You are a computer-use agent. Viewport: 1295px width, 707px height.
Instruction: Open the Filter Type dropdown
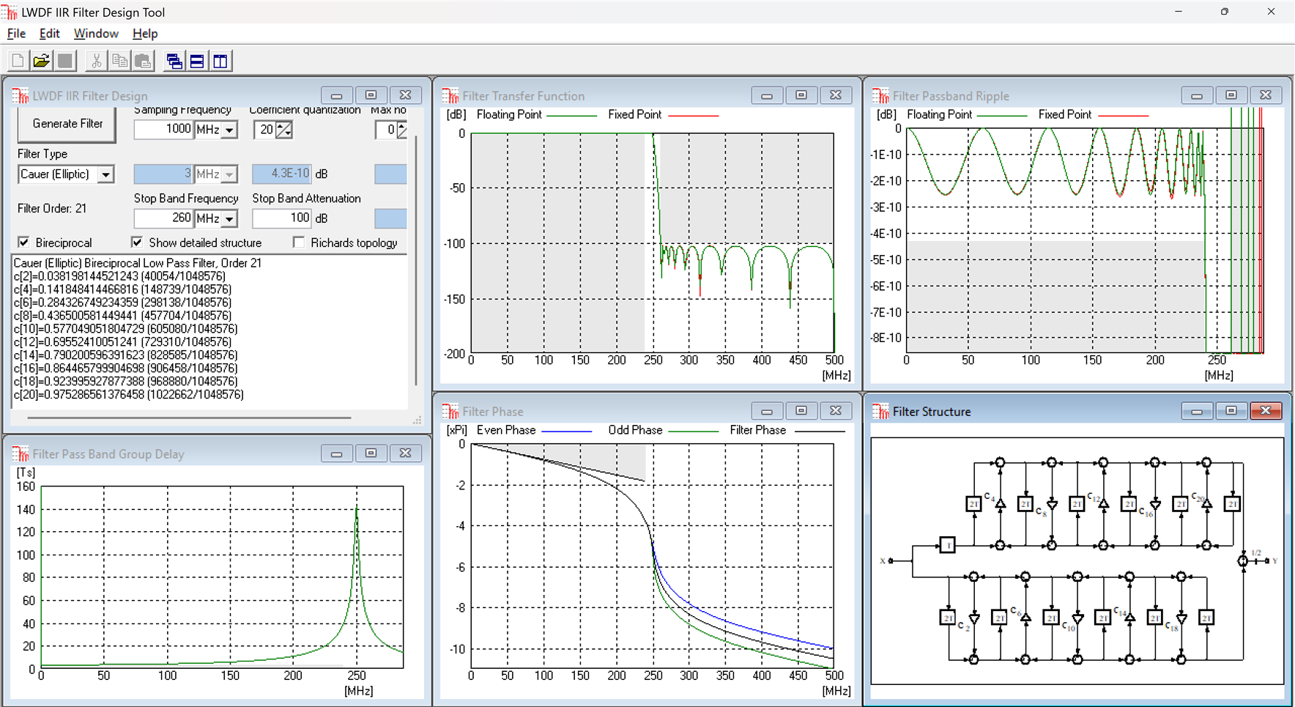pos(106,174)
